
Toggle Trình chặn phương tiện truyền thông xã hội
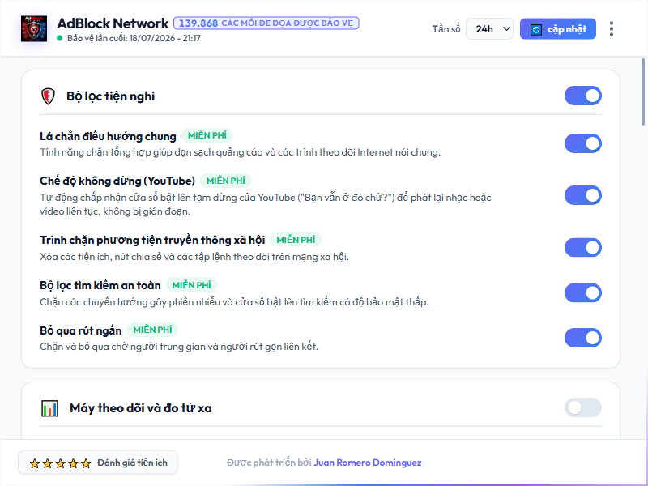click(582, 248)
